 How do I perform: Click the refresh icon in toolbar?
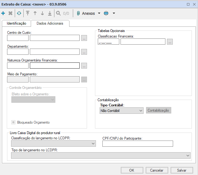tap(19, 13)
